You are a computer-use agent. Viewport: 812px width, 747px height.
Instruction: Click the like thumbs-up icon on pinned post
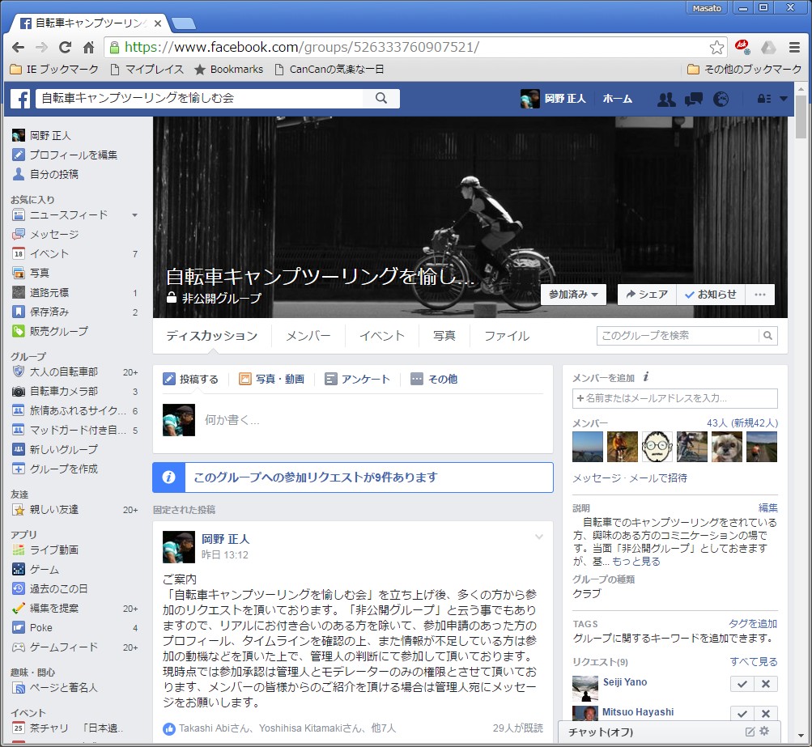coord(169,729)
